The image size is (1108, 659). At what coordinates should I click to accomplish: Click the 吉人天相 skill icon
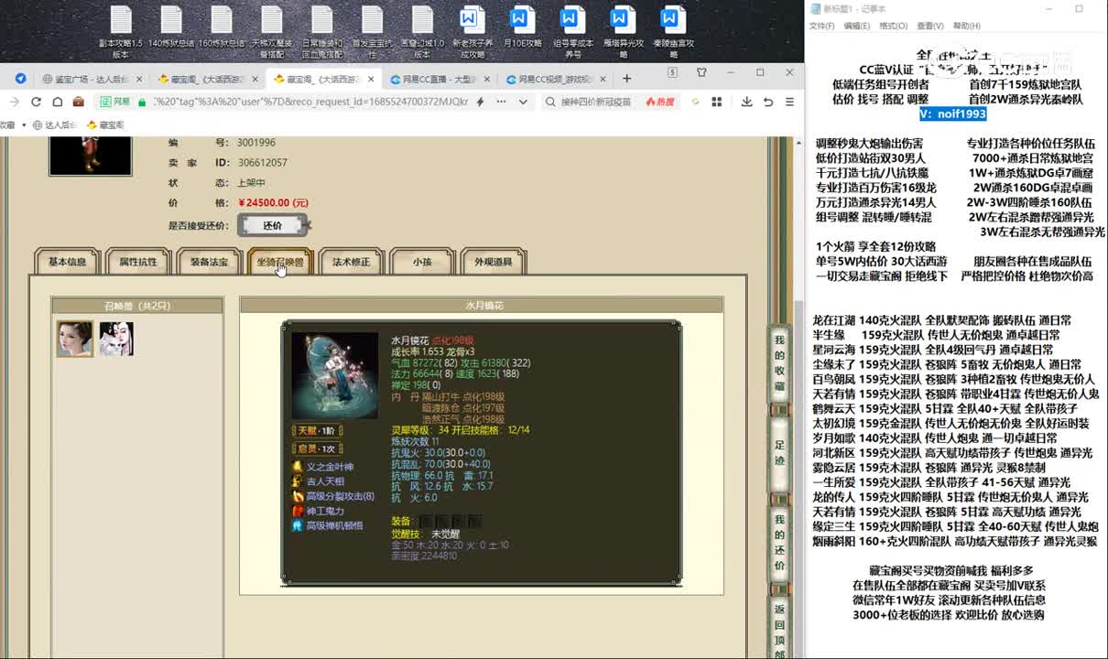[298, 481]
